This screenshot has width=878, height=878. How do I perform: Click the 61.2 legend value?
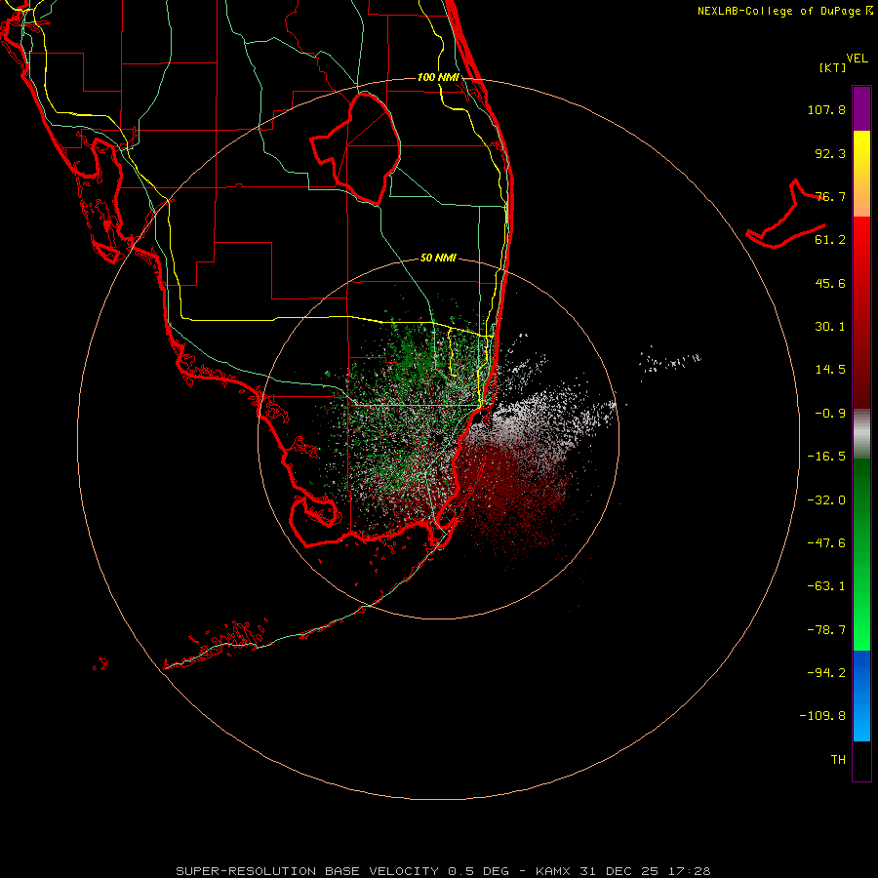coord(830,240)
